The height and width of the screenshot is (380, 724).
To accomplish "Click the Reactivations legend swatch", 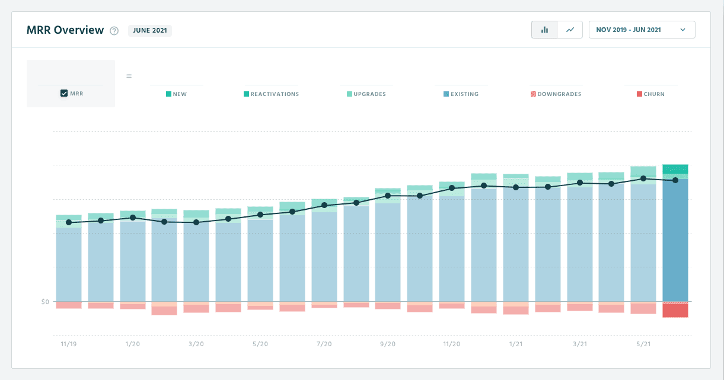I will (246, 94).
